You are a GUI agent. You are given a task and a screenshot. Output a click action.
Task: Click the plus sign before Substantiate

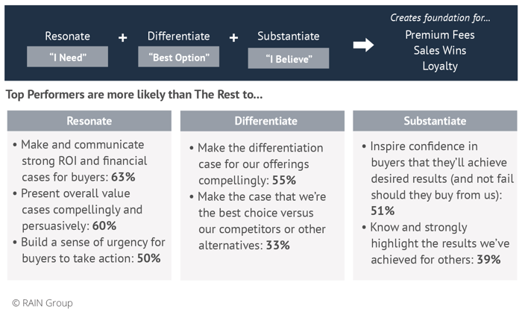(233, 37)
